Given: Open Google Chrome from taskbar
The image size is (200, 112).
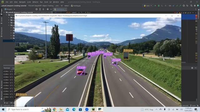Looking at the screenshot, I should pos(54,109).
